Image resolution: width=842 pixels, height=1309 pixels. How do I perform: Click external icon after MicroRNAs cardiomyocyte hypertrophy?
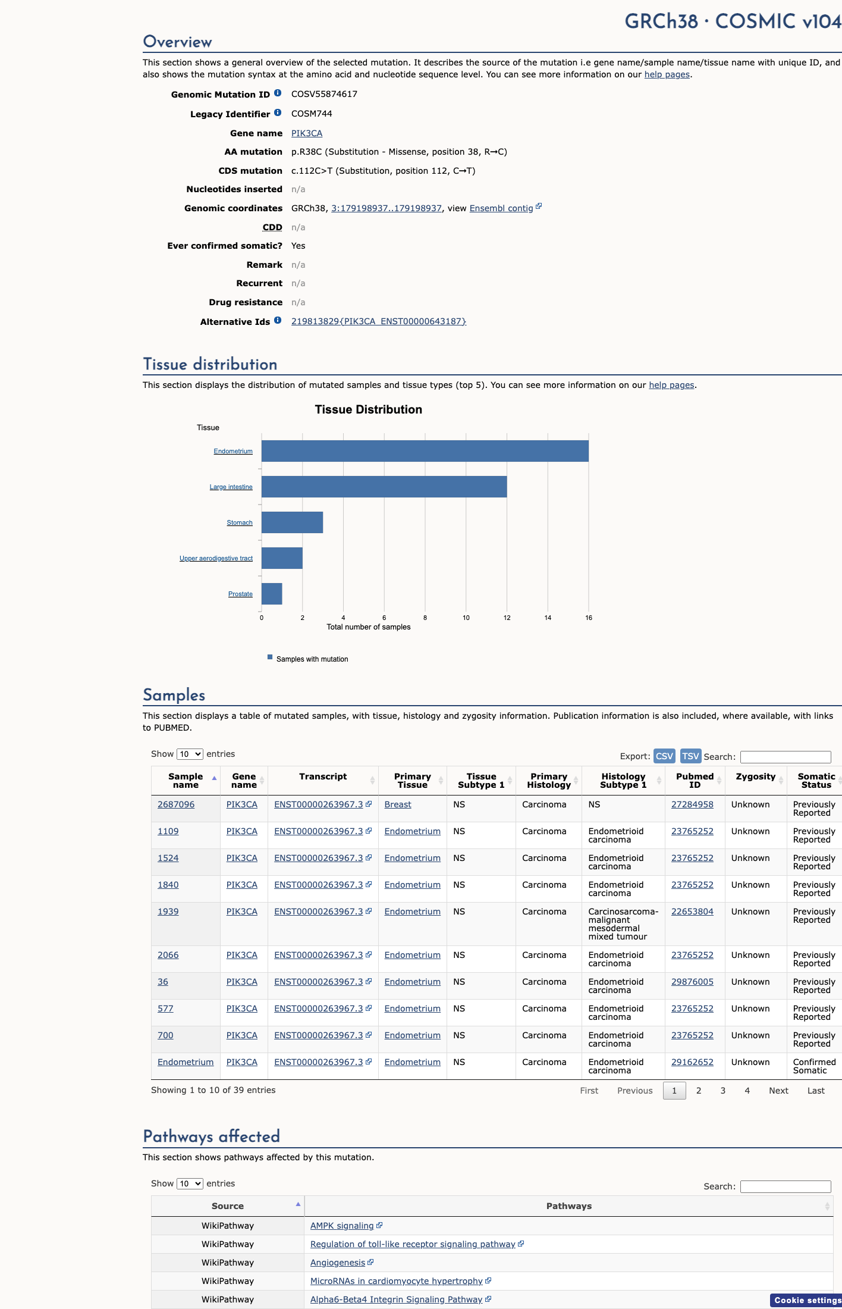pyautogui.click(x=488, y=1280)
